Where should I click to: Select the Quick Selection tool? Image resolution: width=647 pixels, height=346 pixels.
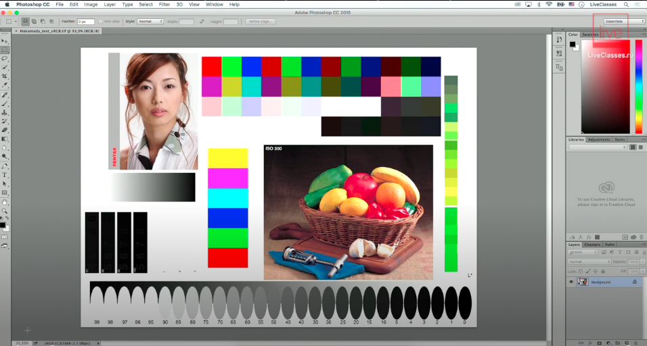pos(5,67)
